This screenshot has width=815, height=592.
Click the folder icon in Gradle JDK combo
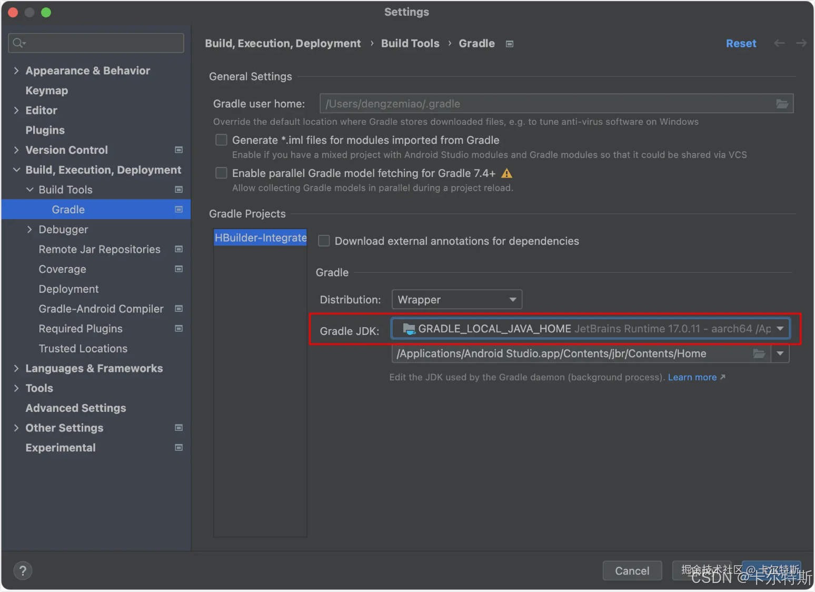coord(409,329)
